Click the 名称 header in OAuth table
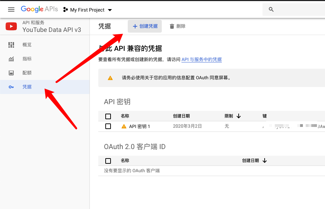The width and height of the screenshot is (325, 209). [125, 161]
